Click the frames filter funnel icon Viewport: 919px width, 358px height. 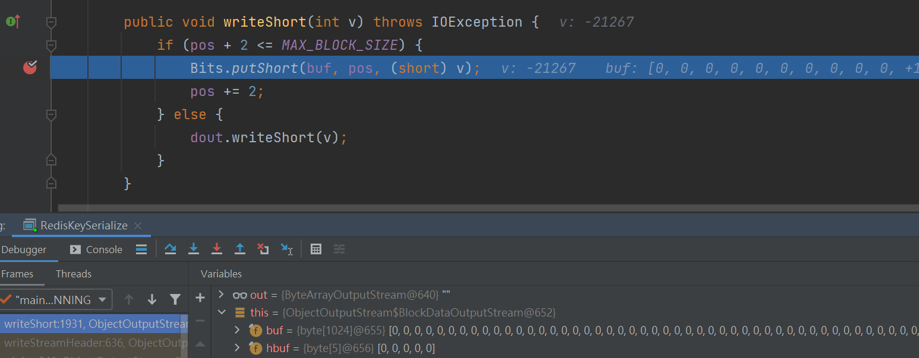tap(175, 299)
